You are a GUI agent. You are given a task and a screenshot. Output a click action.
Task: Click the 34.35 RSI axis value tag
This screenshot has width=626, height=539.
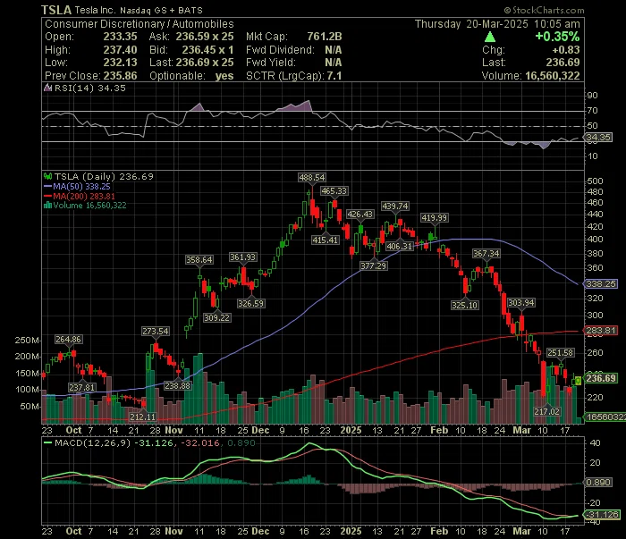tap(597, 138)
